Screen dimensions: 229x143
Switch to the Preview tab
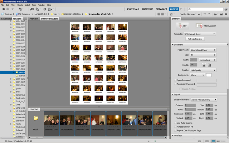coord(34,19)
